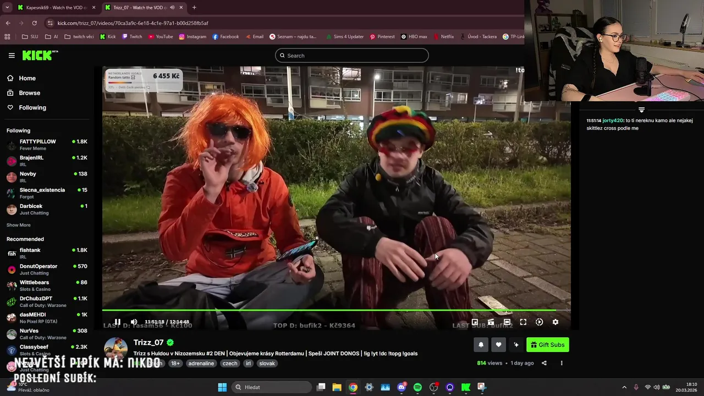Viewport: 704px width, 396px height.
Task: Open the YouTube bookmark
Action: pos(161,37)
